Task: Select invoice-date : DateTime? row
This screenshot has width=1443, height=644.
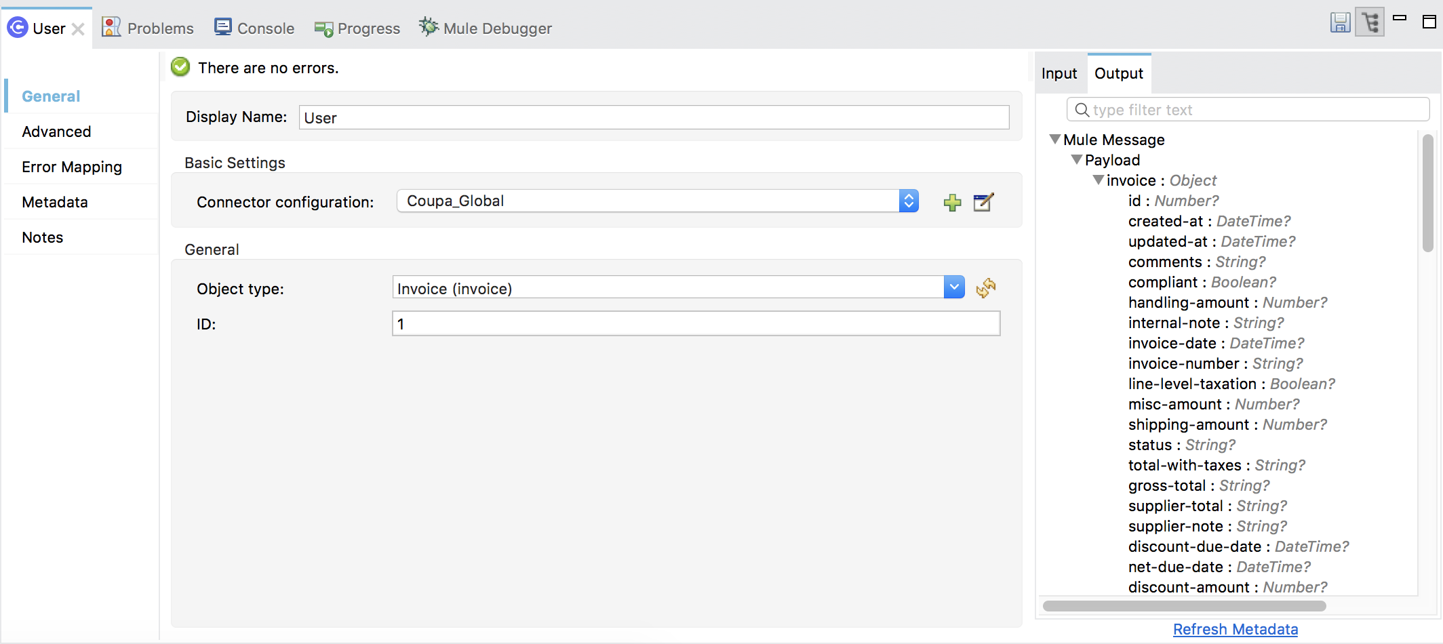Action: [1216, 343]
